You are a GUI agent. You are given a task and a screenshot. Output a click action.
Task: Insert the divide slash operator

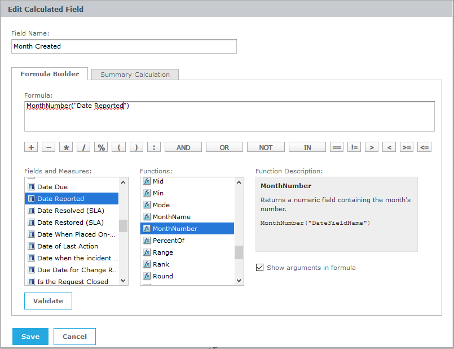(83, 147)
